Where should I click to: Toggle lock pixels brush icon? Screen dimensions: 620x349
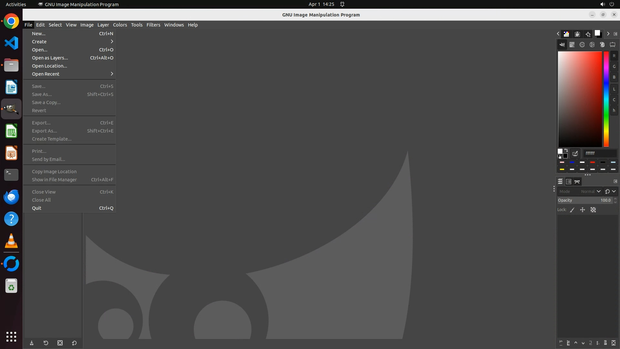[572, 210]
